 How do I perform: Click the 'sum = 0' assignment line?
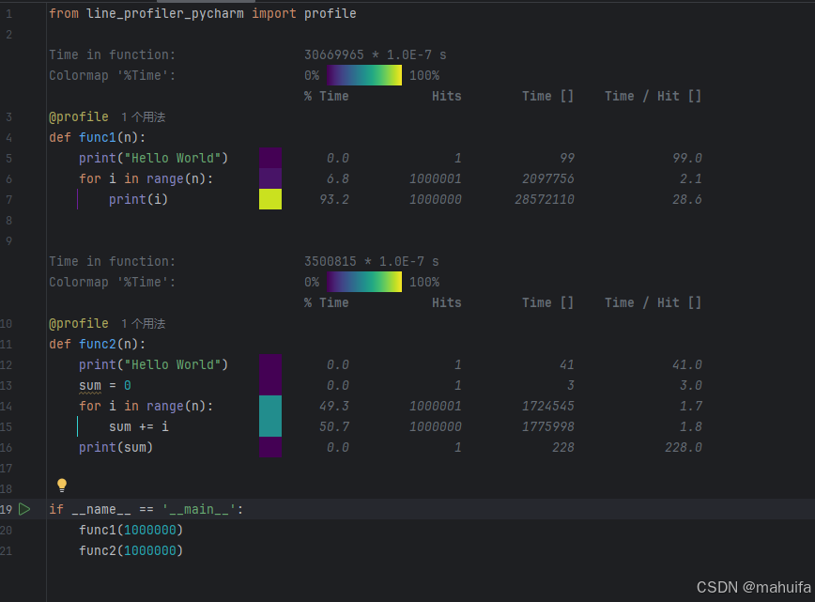coord(105,385)
